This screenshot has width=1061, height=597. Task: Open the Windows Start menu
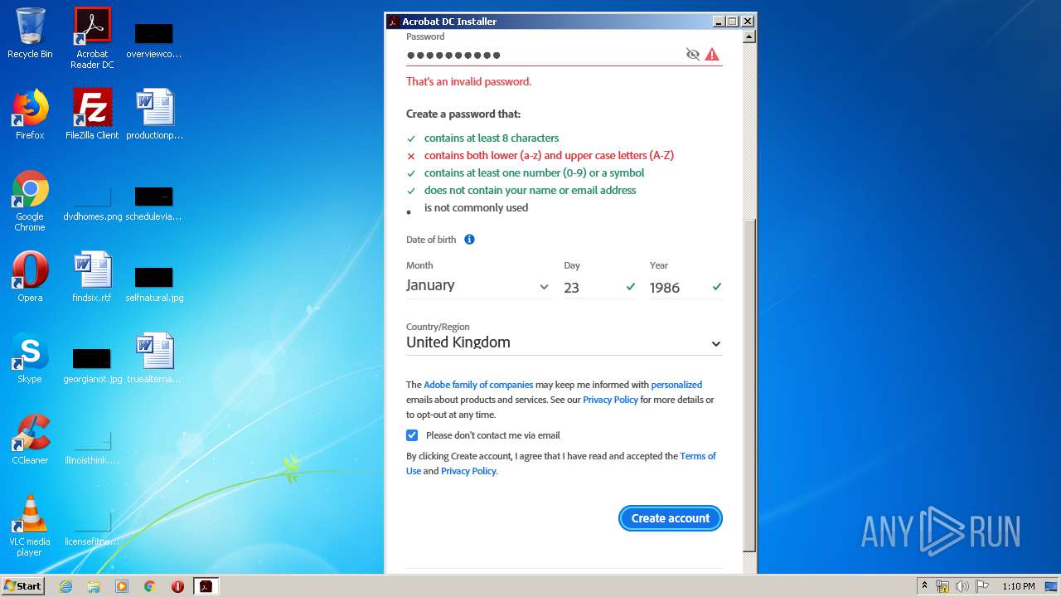click(x=23, y=585)
